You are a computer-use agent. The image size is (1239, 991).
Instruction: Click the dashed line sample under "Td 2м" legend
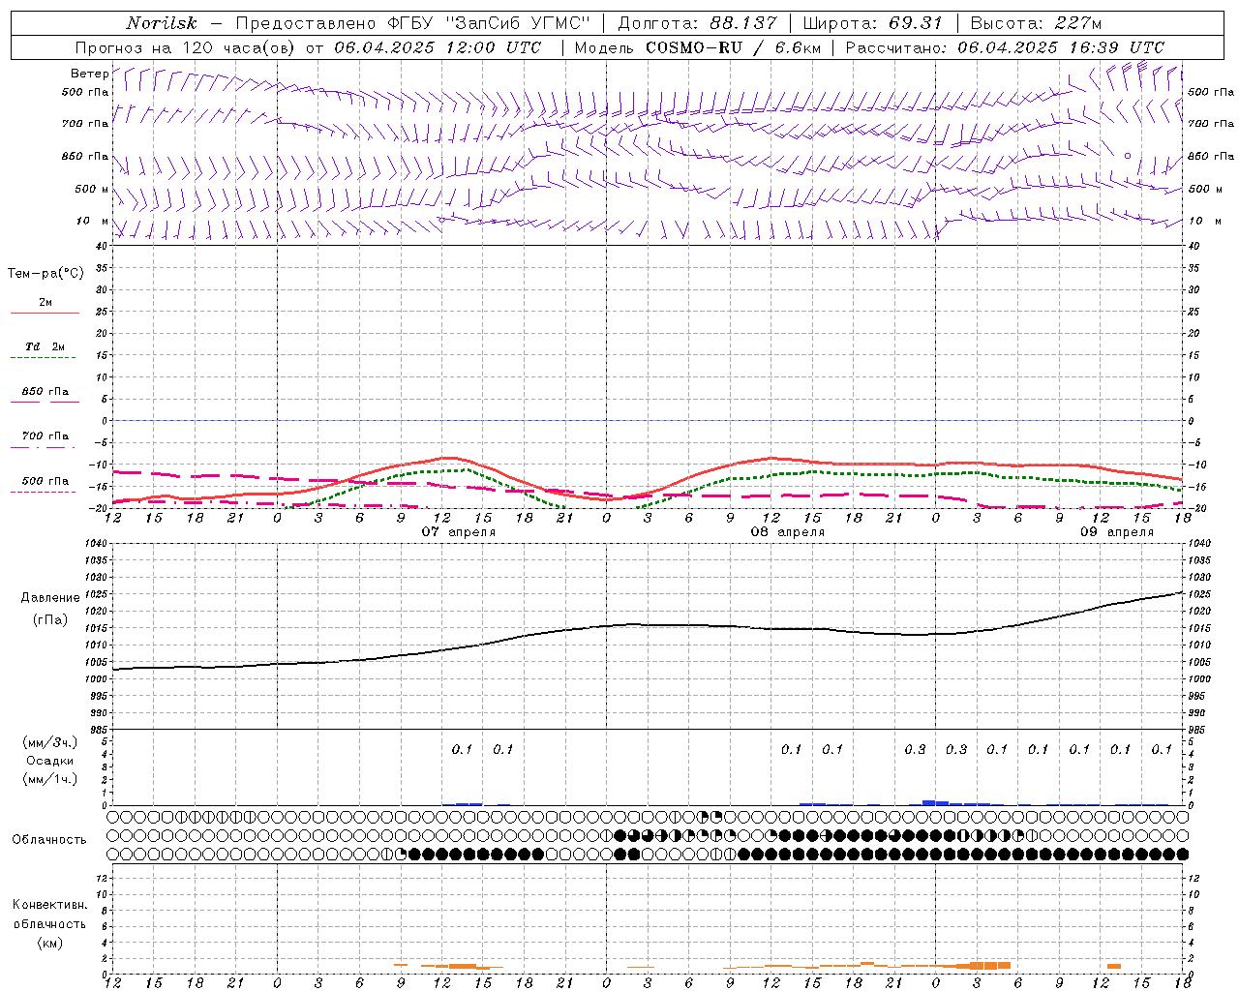(45, 358)
